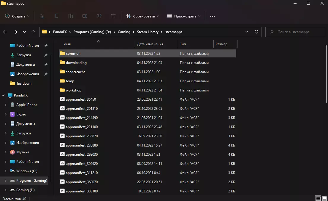Sort by Дата изменения column header
Screen dimensions: 328x201
(150, 44)
